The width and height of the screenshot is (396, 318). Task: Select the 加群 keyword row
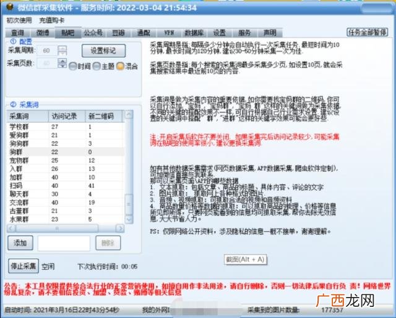pyautogui.click(x=66, y=177)
